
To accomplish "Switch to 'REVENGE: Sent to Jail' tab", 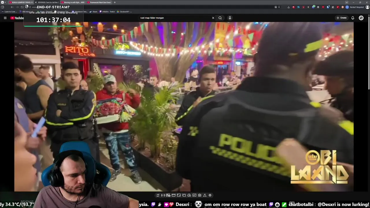I will point(47,2).
